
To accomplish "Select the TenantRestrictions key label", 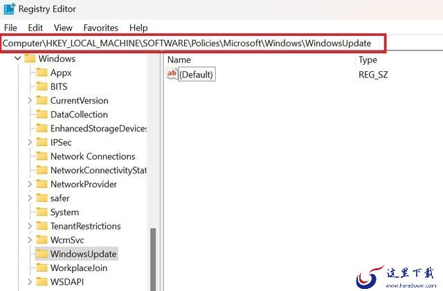I will 86,226.
